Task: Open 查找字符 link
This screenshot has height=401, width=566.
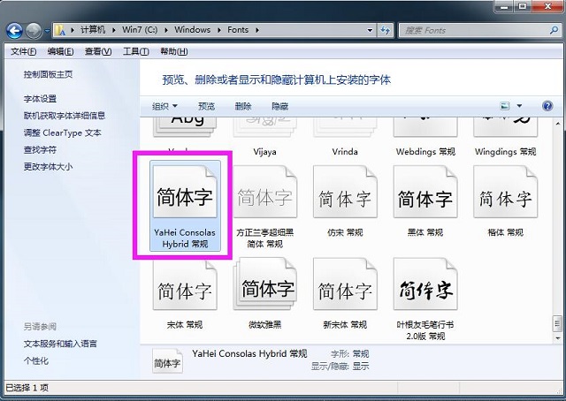Action: point(40,149)
